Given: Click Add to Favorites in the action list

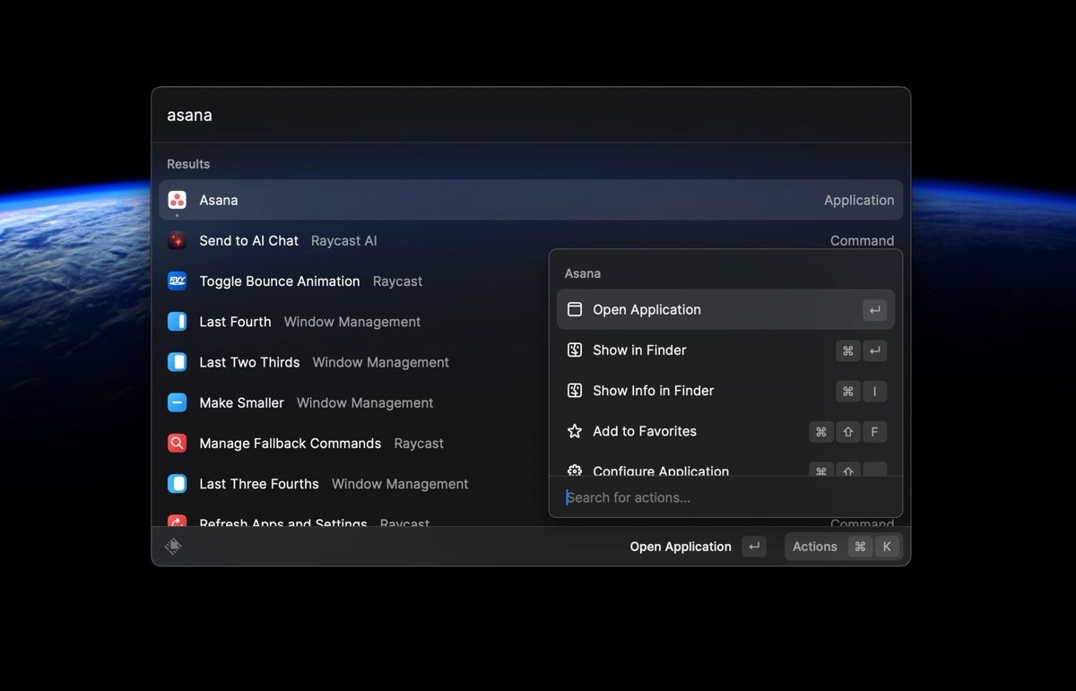Looking at the screenshot, I should (644, 431).
